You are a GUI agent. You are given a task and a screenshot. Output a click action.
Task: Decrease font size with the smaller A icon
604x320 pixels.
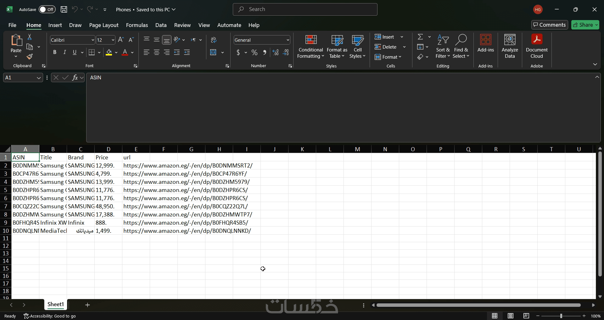(x=131, y=40)
